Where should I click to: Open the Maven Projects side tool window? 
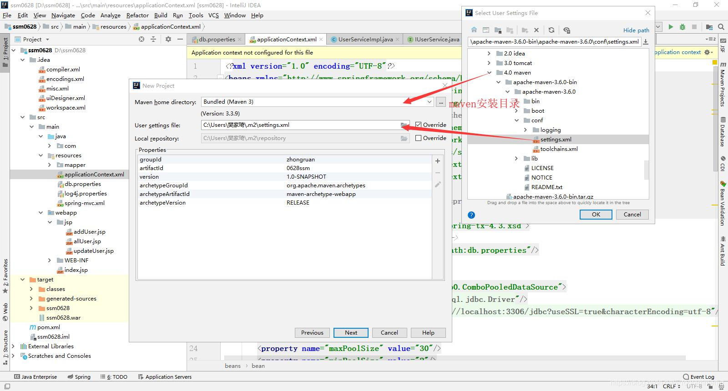tap(723, 85)
